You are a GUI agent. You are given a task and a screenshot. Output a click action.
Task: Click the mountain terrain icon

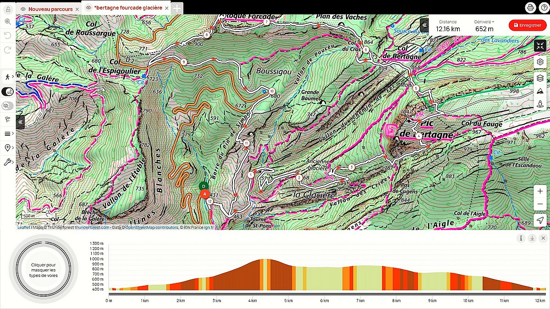click(540, 91)
